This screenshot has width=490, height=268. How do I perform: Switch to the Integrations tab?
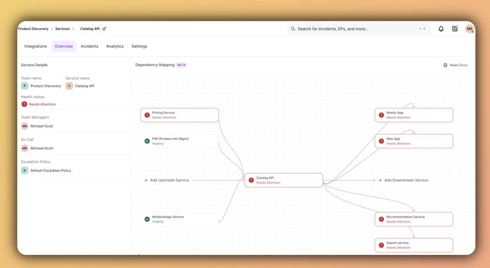tap(35, 46)
